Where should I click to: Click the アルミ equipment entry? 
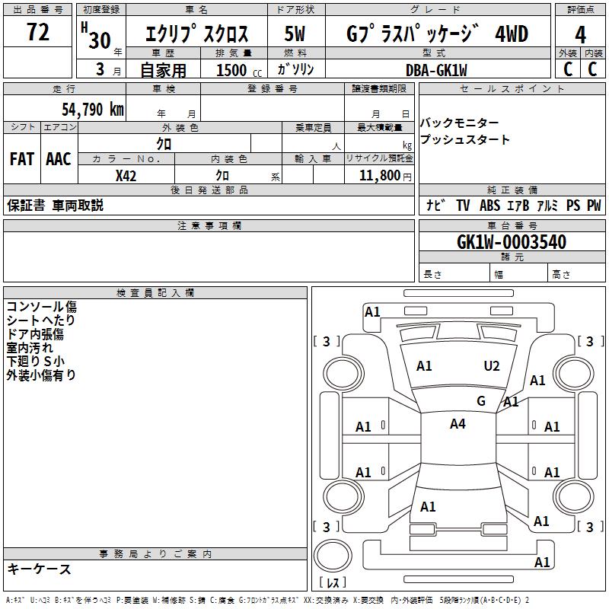(547, 205)
